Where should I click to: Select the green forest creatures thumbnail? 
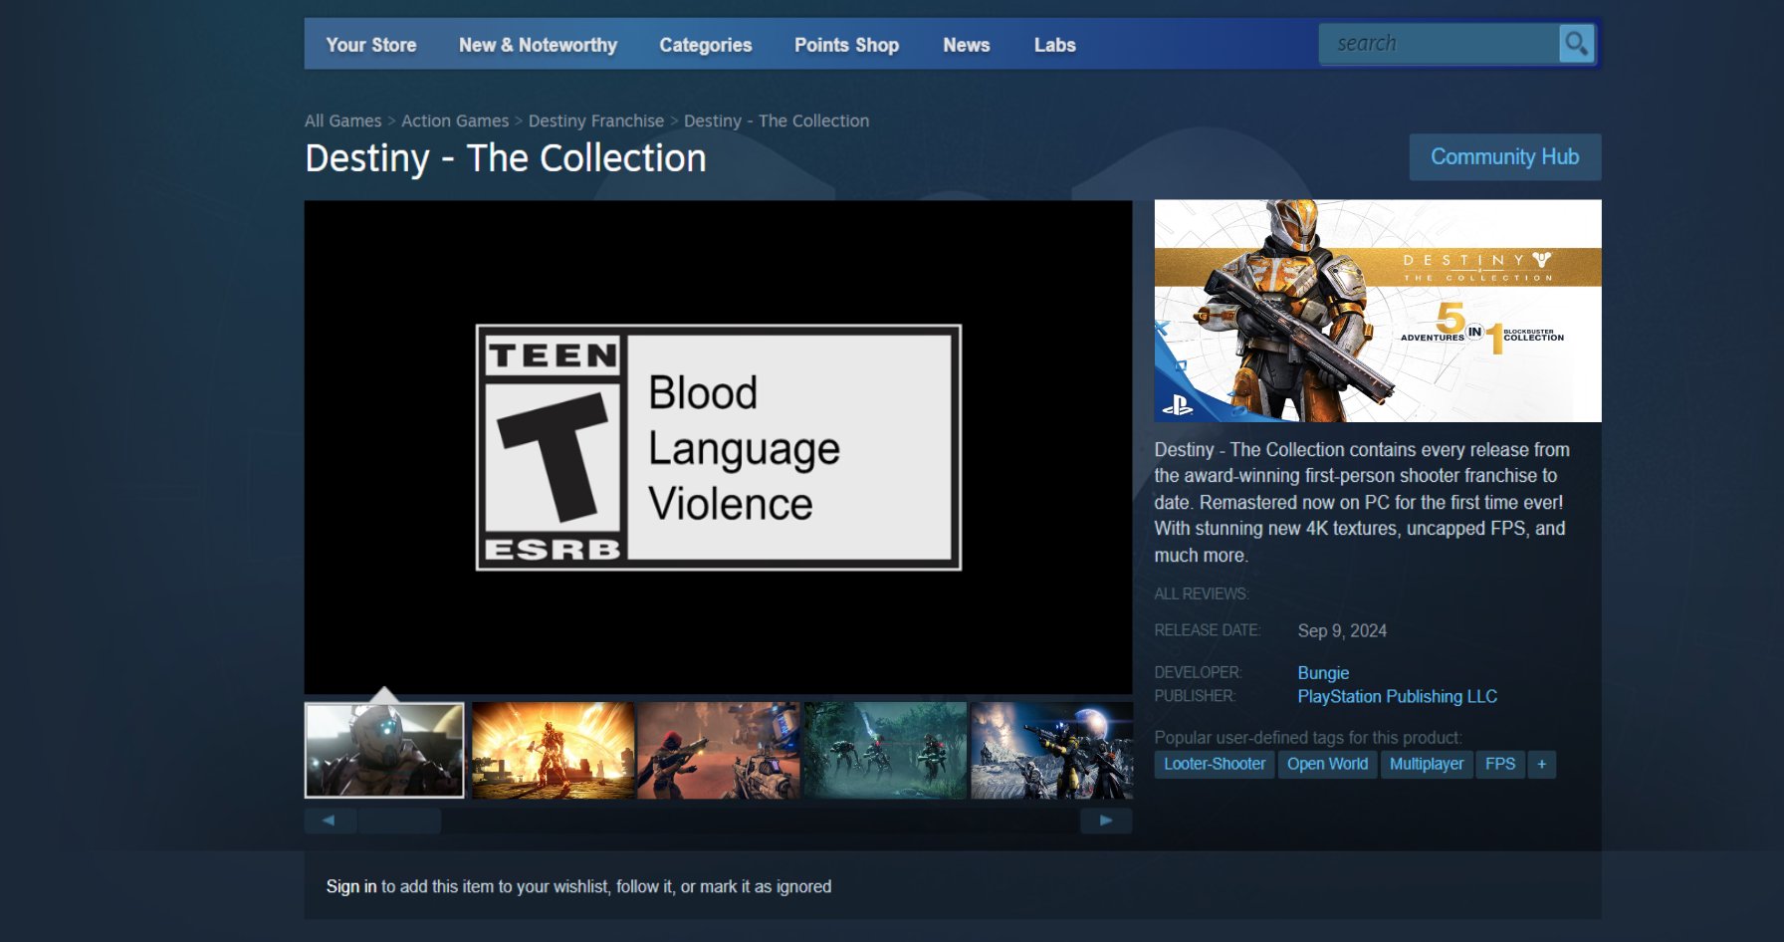coord(885,750)
